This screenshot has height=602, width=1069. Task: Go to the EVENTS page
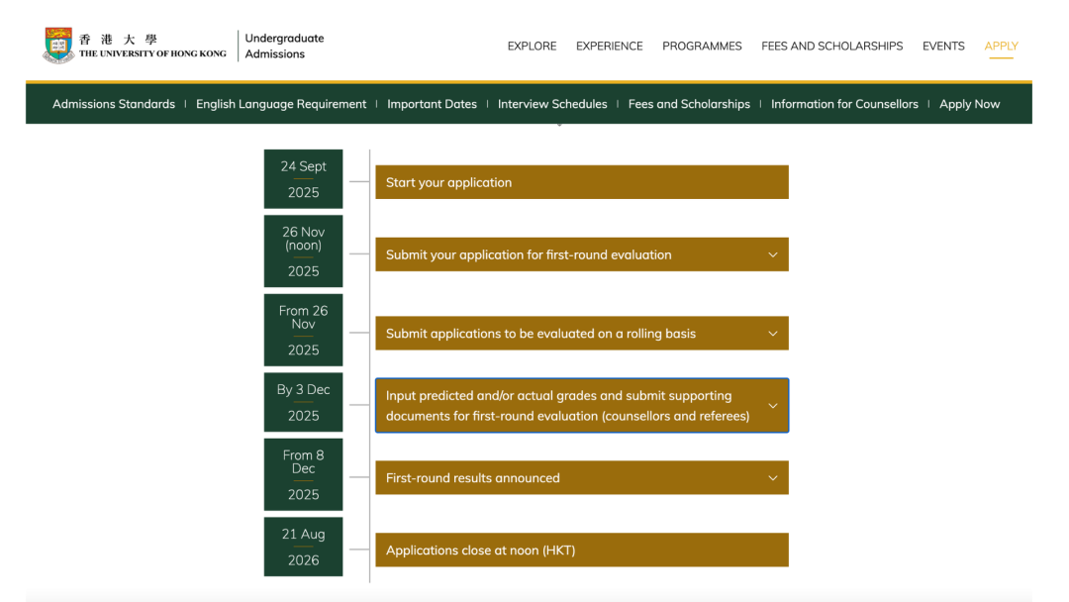(x=943, y=46)
